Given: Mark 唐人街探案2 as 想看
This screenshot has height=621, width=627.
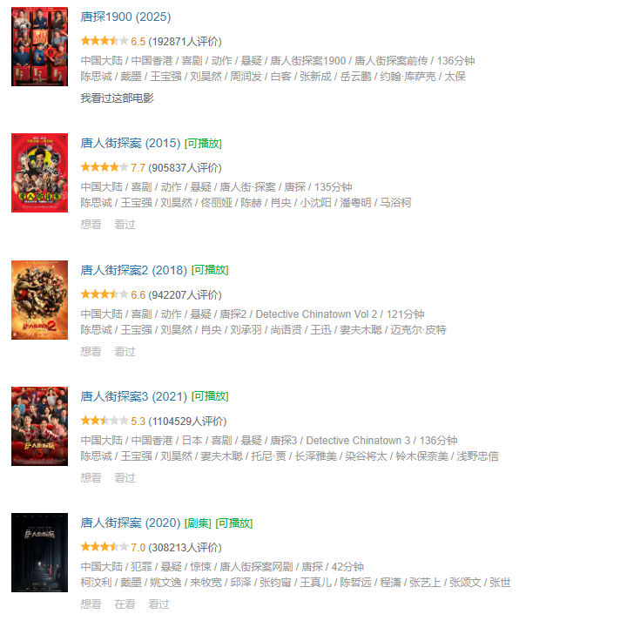Looking at the screenshot, I should (x=91, y=352).
